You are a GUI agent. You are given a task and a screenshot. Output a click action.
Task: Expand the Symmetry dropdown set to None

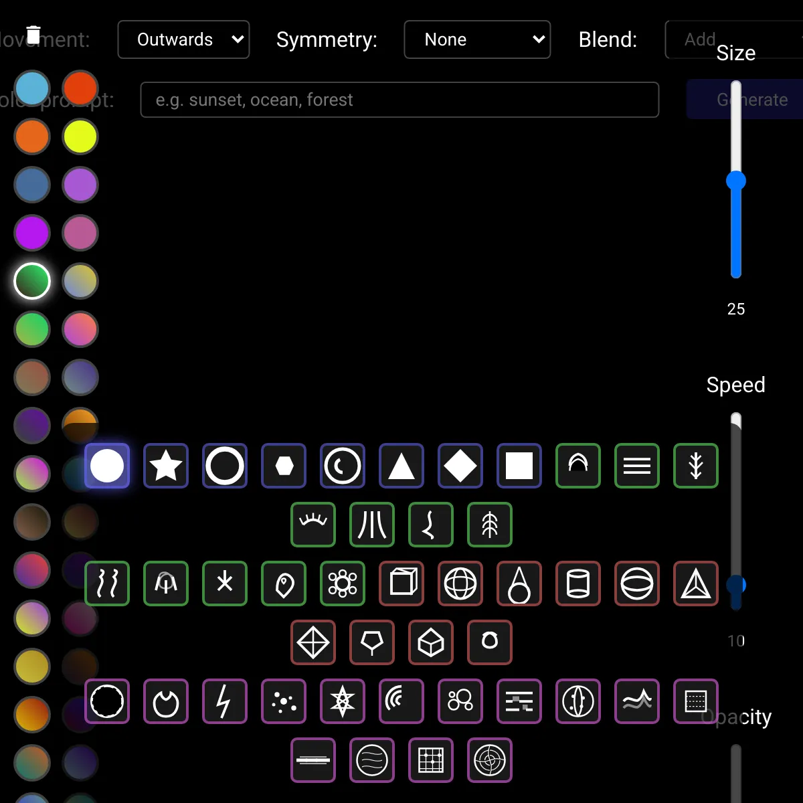pyautogui.click(x=477, y=39)
